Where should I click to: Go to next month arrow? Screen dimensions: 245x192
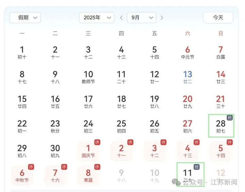point(162,18)
